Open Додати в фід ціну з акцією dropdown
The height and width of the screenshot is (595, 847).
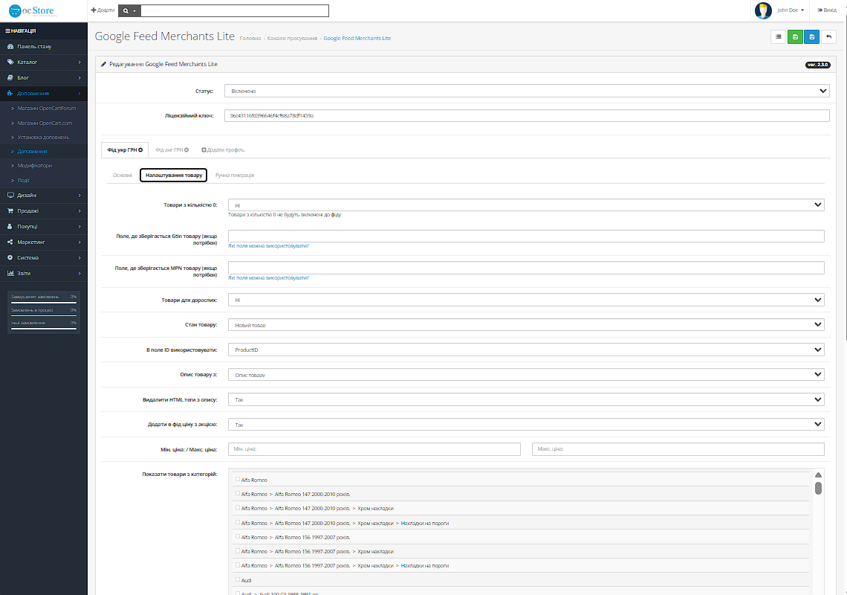[x=526, y=425]
